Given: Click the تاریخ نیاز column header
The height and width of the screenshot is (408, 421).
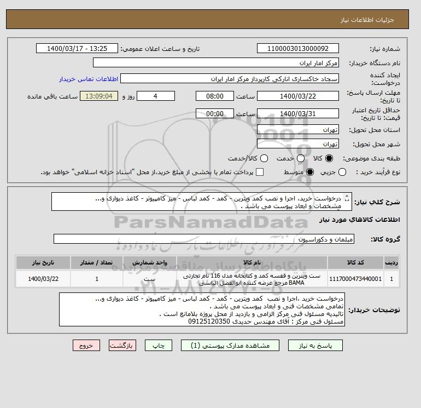Looking at the screenshot, I should coord(43,262).
